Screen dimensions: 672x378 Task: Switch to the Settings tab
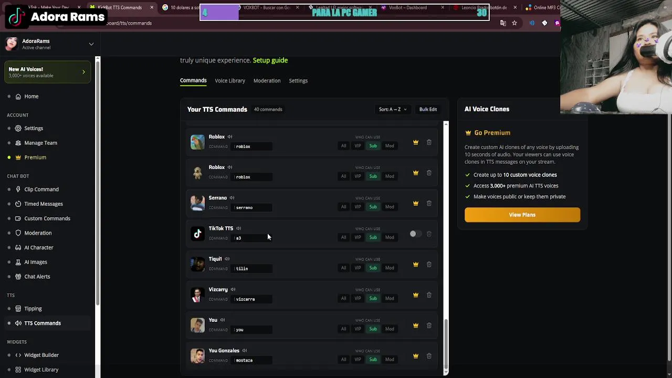point(298,81)
